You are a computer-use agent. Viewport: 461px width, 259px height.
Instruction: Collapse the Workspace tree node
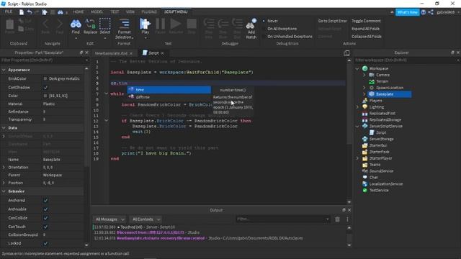coord(357,69)
